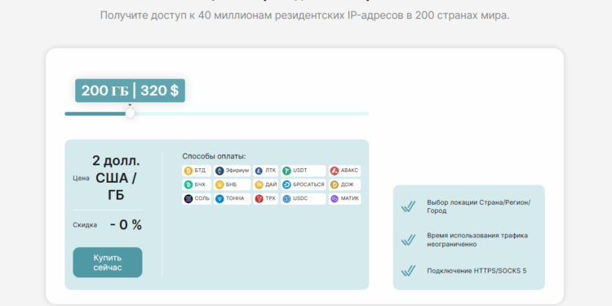
Task: Click the traffic slider handle
Action: 130,113
